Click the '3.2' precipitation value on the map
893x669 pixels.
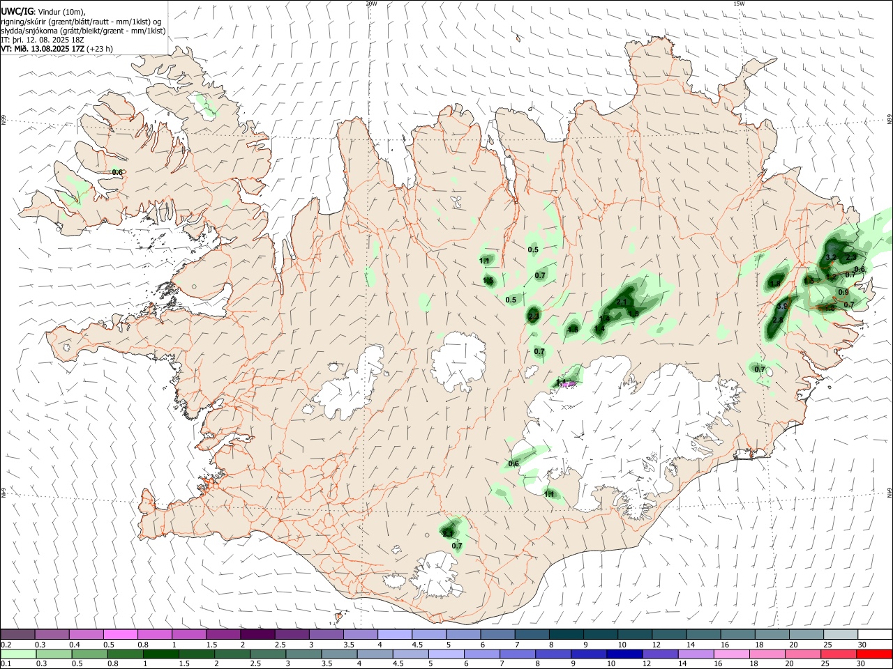[830, 257]
